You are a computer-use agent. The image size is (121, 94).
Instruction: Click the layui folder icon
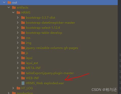coord(23,58)
